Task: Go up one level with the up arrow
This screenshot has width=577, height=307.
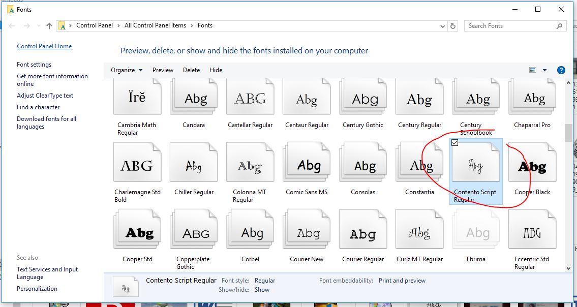Action: (49, 26)
